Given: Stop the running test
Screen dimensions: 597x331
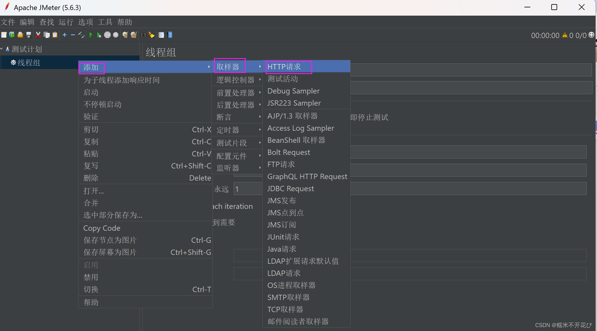Looking at the screenshot, I should [107, 35].
